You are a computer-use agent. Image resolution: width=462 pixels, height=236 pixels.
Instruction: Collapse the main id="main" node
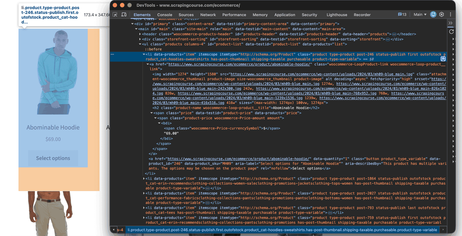click(136, 29)
